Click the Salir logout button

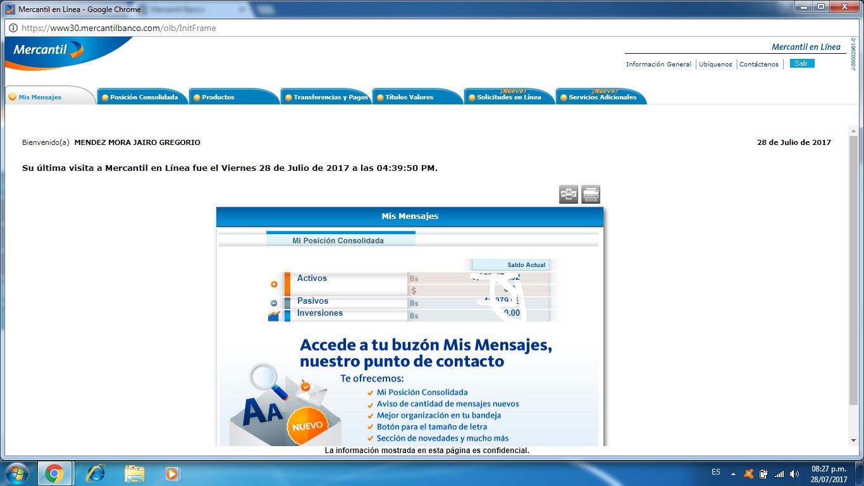tap(801, 64)
